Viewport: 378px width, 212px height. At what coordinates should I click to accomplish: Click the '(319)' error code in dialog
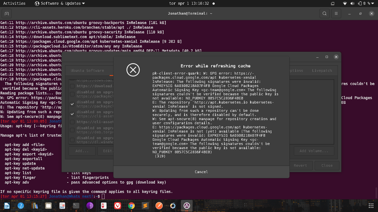click(160, 156)
